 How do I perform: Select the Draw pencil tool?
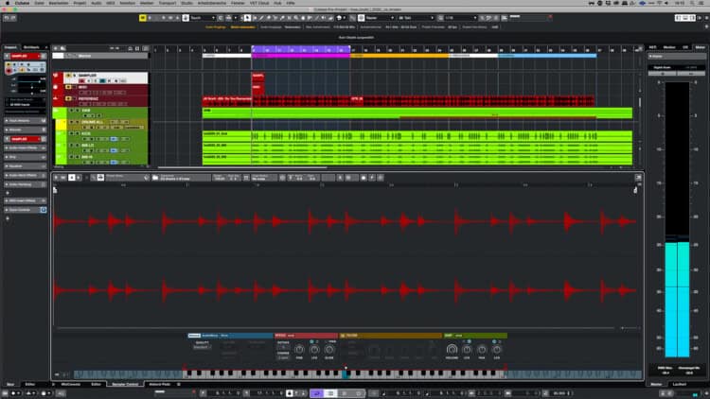[261, 18]
